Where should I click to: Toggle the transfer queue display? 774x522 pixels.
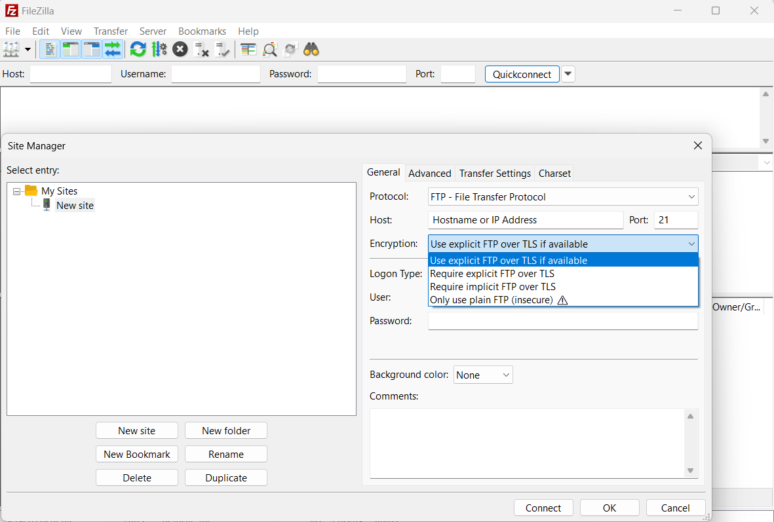click(x=112, y=49)
